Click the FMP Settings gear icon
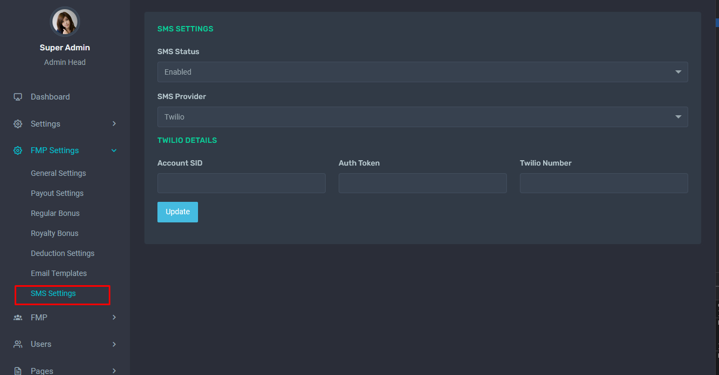719x375 pixels. 18,150
